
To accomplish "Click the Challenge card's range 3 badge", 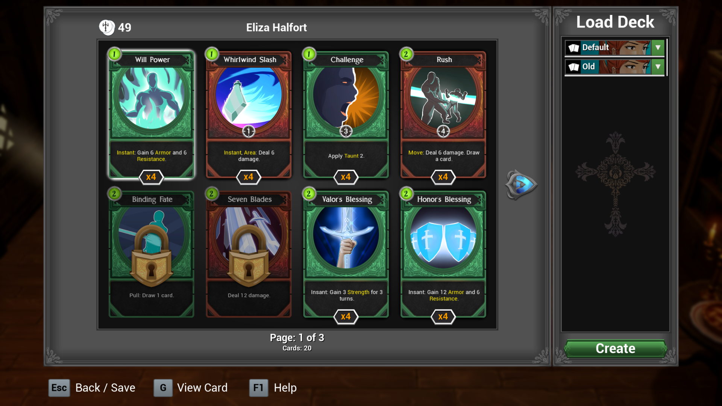I will point(346,131).
